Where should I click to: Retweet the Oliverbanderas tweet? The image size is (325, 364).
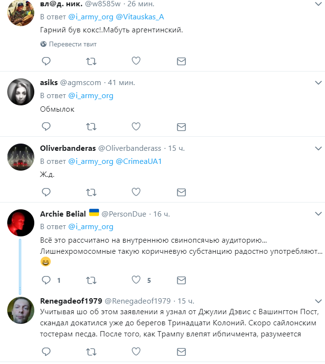coord(91,192)
